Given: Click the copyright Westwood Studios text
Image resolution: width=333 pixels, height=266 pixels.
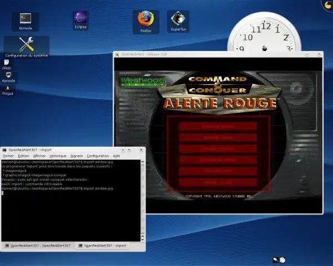Looking at the screenshot, I should [219, 196].
